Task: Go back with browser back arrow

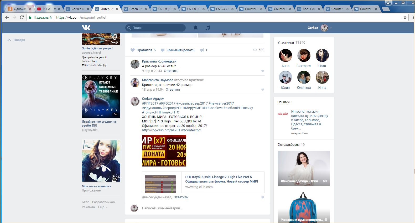Action: pos(7,17)
